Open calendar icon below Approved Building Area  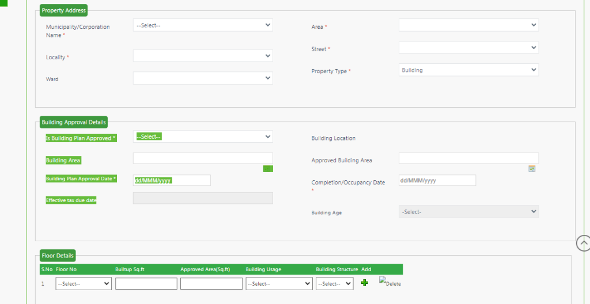pos(532,169)
